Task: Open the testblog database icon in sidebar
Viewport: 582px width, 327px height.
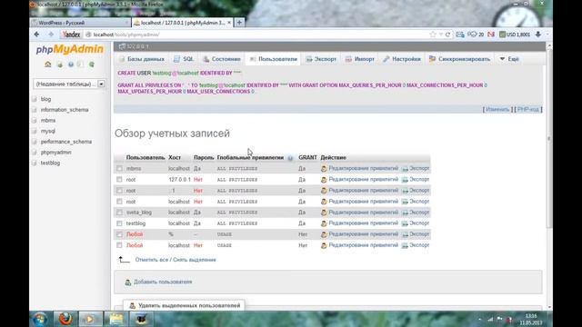Action: [x=35, y=163]
